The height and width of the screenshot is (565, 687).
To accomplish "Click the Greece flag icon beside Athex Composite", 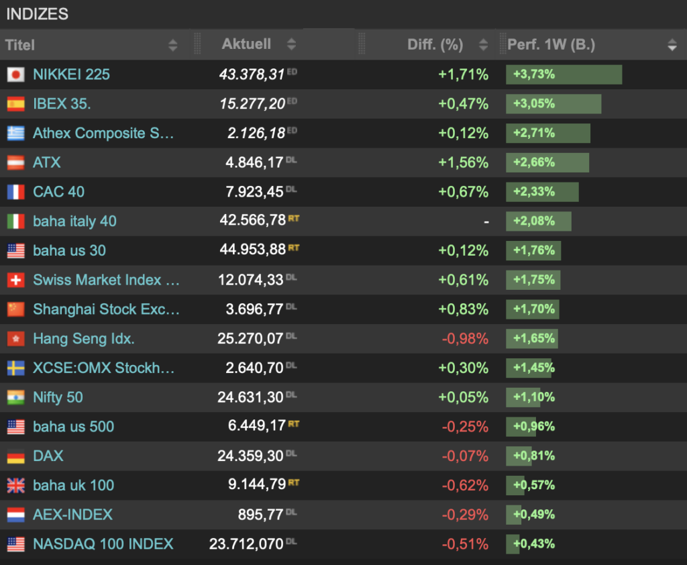I will coord(16,134).
